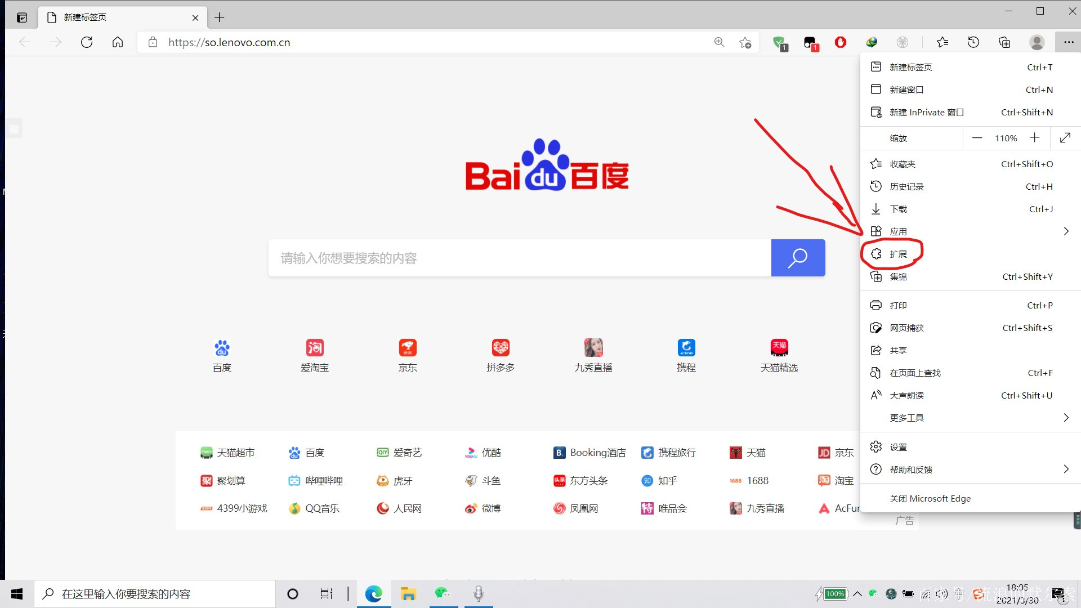Open a new tab with plus button
Screen dimensions: 1081x608
[220, 17]
